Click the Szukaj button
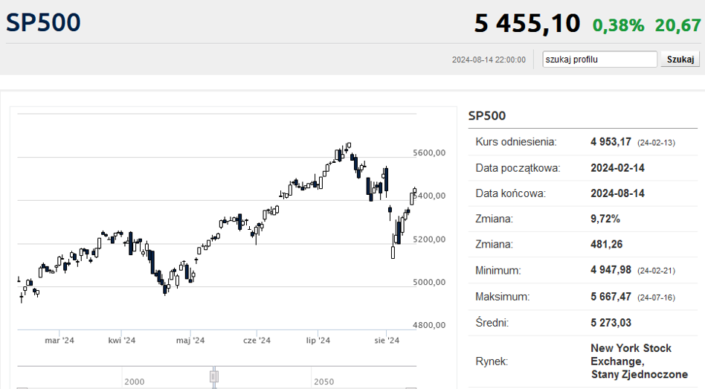The width and height of the screenshot is (705, 389). pyautogui.click(x=680, y=60)
